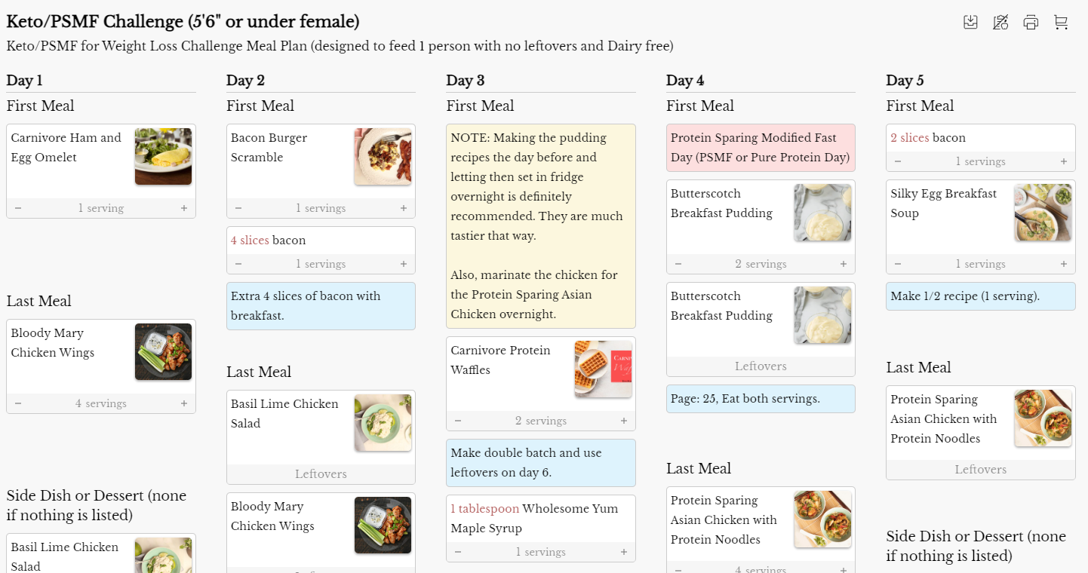The width and height of the screenshot is (1088, 573).
Task: Open Carnivore Ham and Egg Omelet photo
Action: 163,156
